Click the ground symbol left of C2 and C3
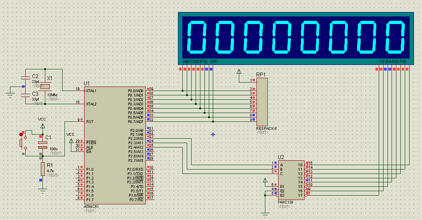This screenshot has width=422, height=220. (10, 95)
